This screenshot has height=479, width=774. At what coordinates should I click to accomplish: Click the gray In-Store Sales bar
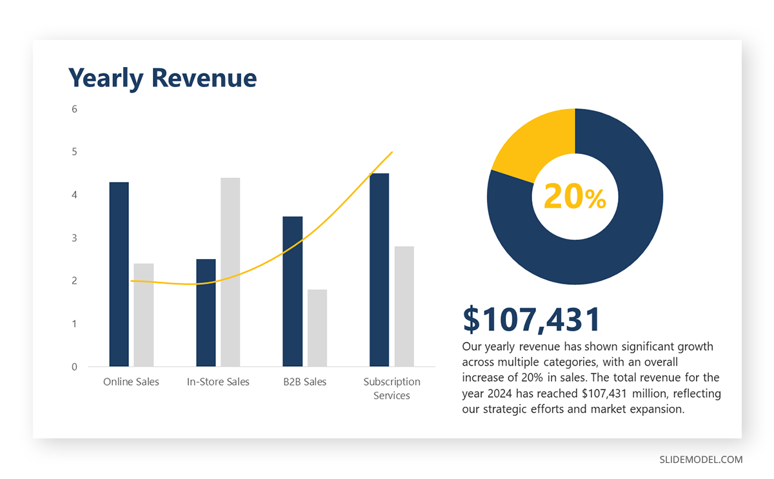(x=230, y=272)
